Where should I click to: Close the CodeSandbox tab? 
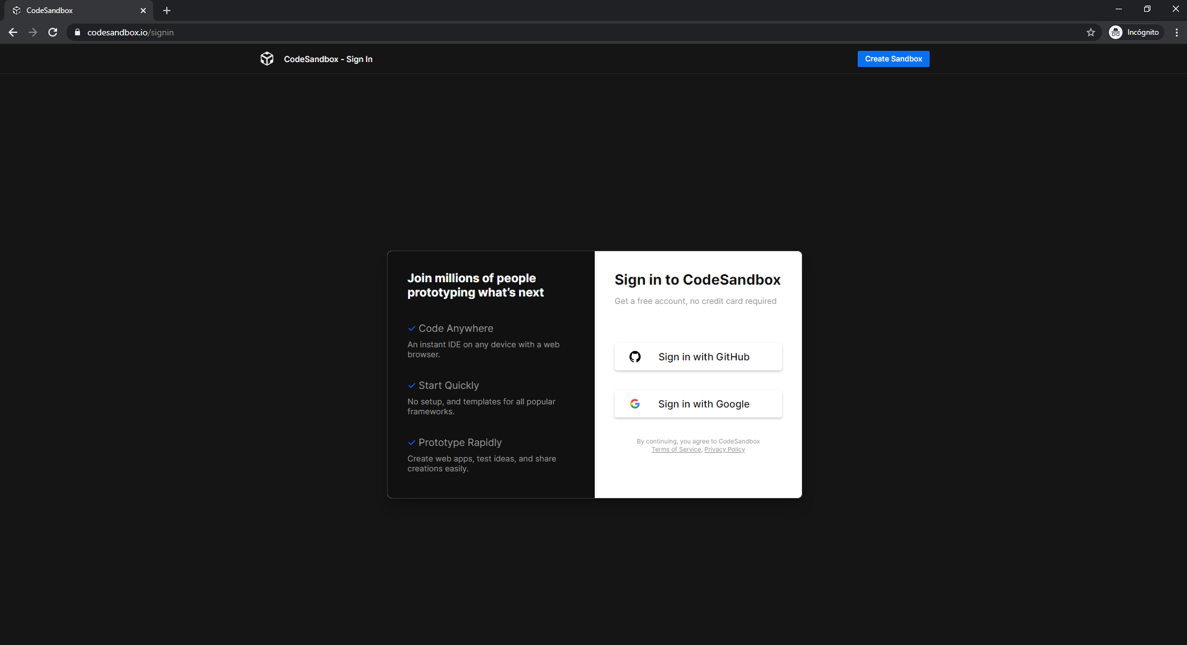click(143, 11)
